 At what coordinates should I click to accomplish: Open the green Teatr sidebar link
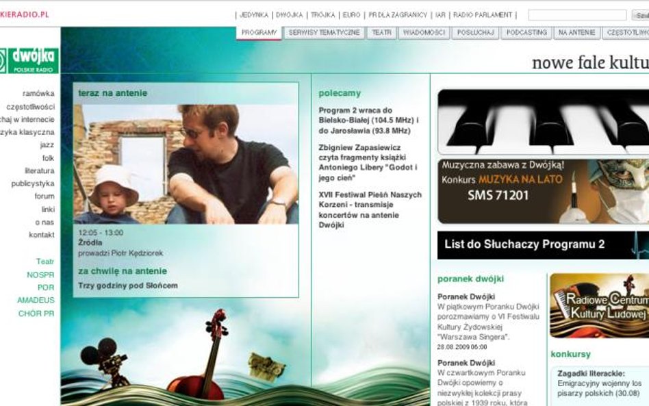45,262
